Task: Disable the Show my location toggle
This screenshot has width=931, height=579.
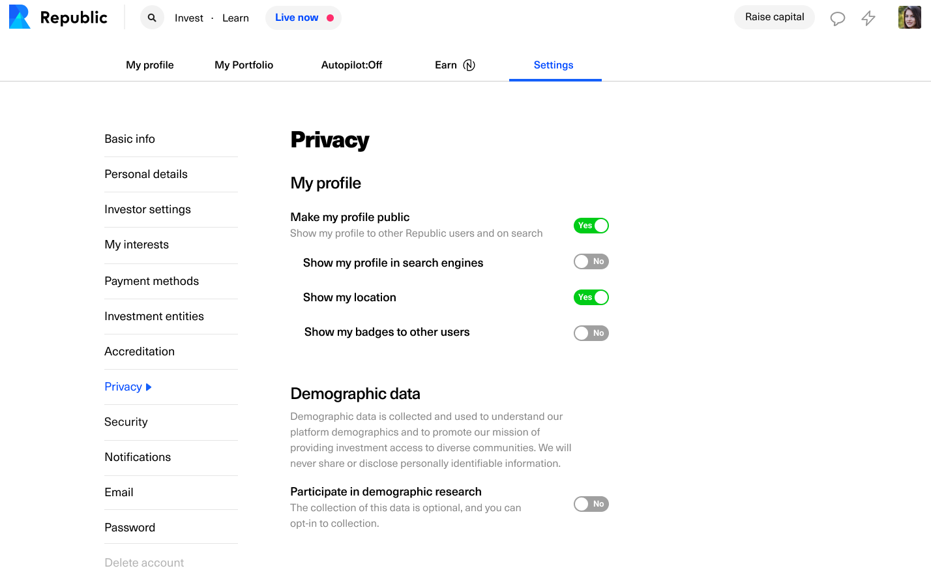Action: click(x=591, y=297)
